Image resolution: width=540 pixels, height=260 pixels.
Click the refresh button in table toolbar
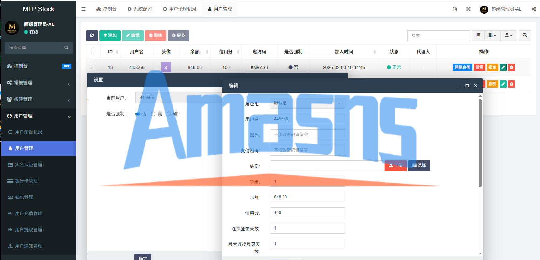(x=92, y=35)
